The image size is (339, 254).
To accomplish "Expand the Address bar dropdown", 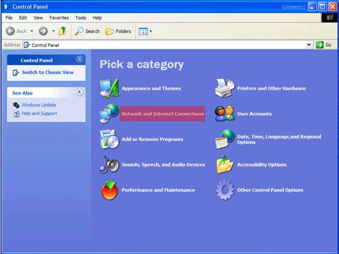I will click(x=309, y=45).
